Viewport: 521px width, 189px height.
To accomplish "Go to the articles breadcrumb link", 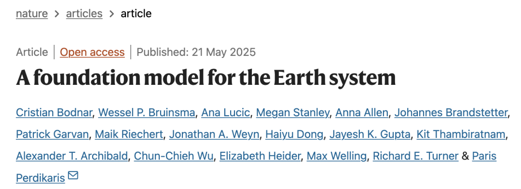I will pos(84,13).
